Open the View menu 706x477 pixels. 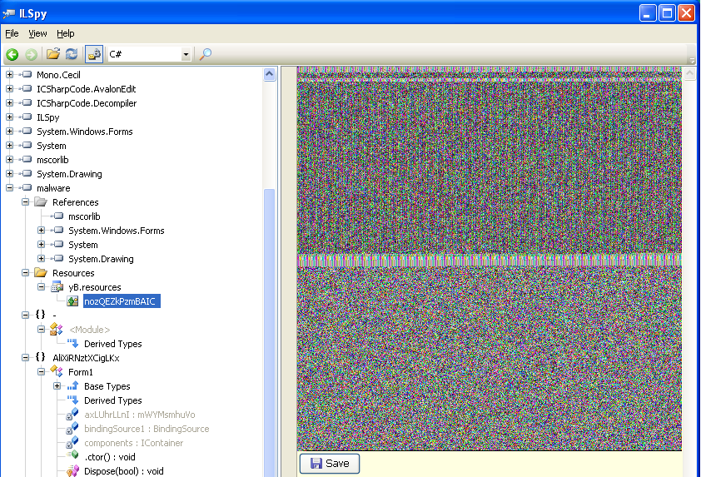(x=37, y=33)
